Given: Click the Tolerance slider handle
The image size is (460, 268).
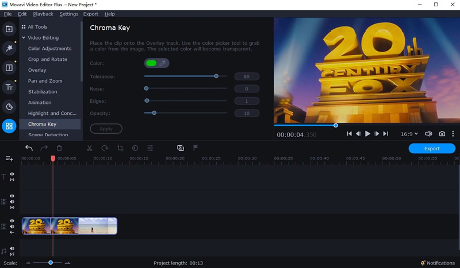Looking at the screenshot, I should (216, 76).
